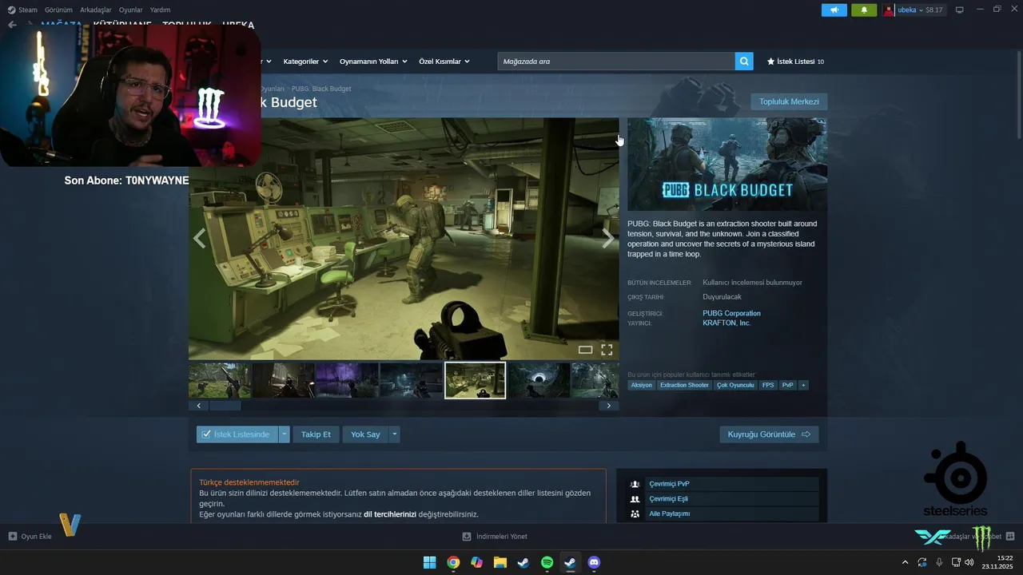
Task: Open dil tercihlerinizi language link
Action: (x=390, y=514)
